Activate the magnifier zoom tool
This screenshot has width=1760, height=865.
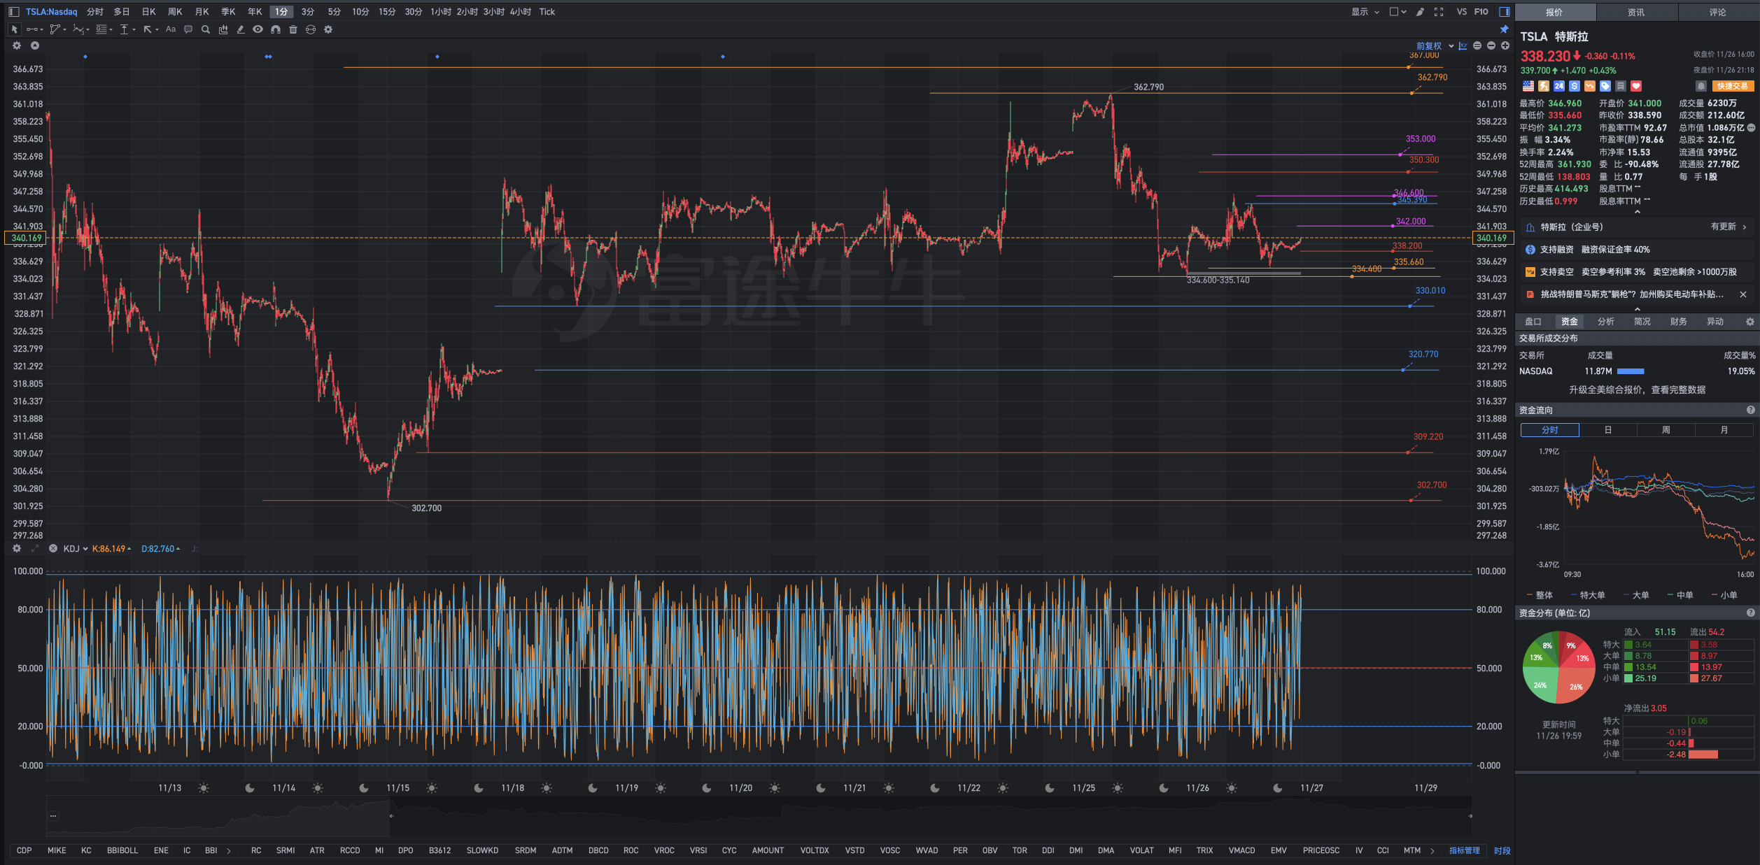tap(206, 29)
